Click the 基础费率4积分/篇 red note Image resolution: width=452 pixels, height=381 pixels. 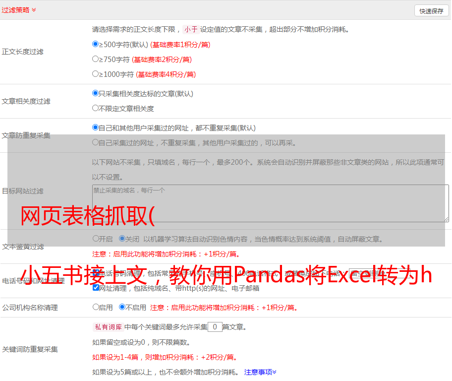coord(166,74)
